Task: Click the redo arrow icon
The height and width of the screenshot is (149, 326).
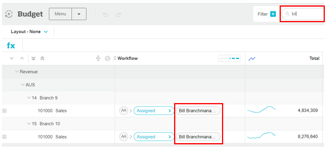Action: point(118,14)
